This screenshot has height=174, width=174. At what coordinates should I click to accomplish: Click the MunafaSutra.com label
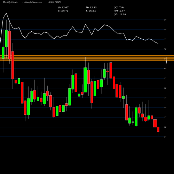[x=33, y=2]
